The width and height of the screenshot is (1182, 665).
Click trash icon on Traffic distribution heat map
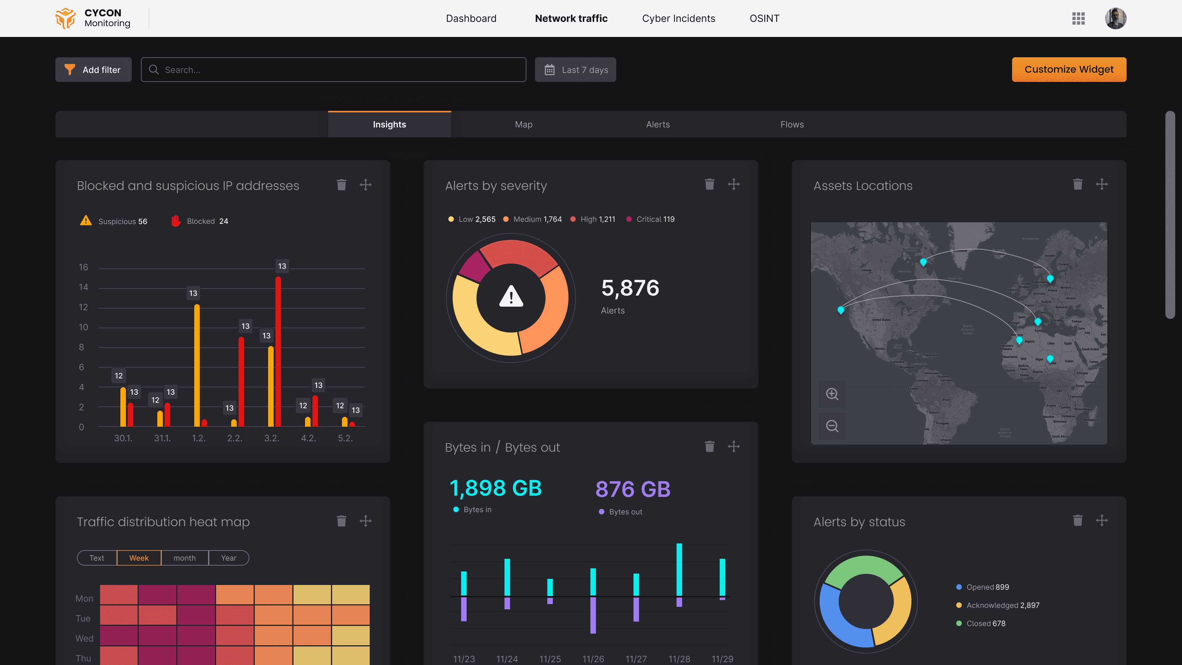click(341, 521)
